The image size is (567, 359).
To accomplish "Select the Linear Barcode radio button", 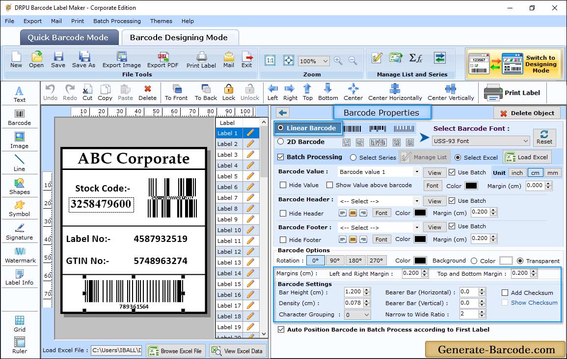I will tap(281, 128).
